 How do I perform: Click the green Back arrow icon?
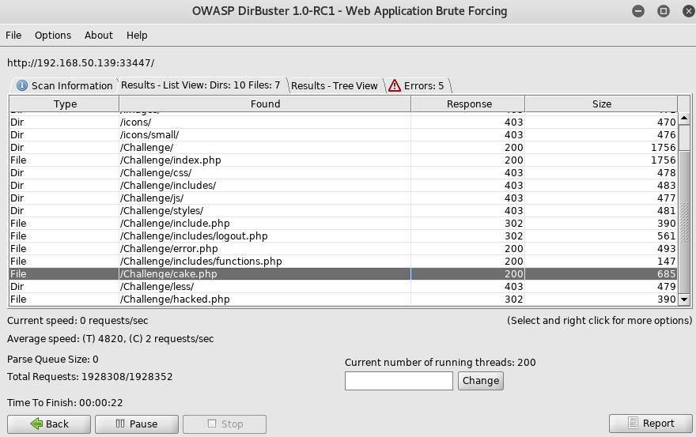pos(36,424)
